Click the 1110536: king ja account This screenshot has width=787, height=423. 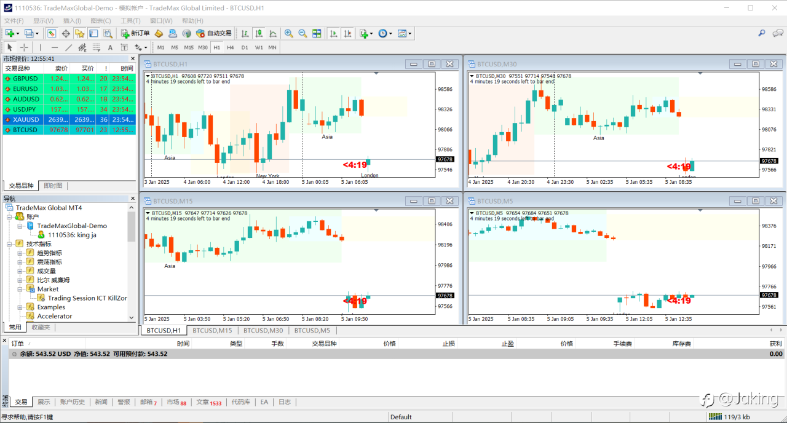72,234
